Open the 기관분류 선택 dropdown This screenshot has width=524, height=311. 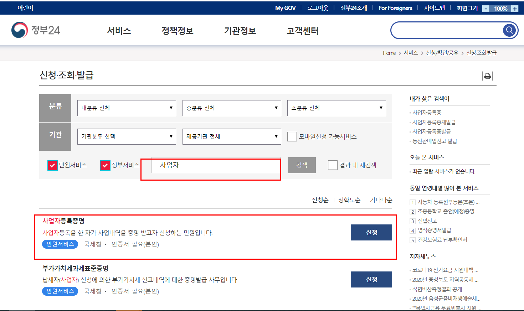(x=127, y=136)
